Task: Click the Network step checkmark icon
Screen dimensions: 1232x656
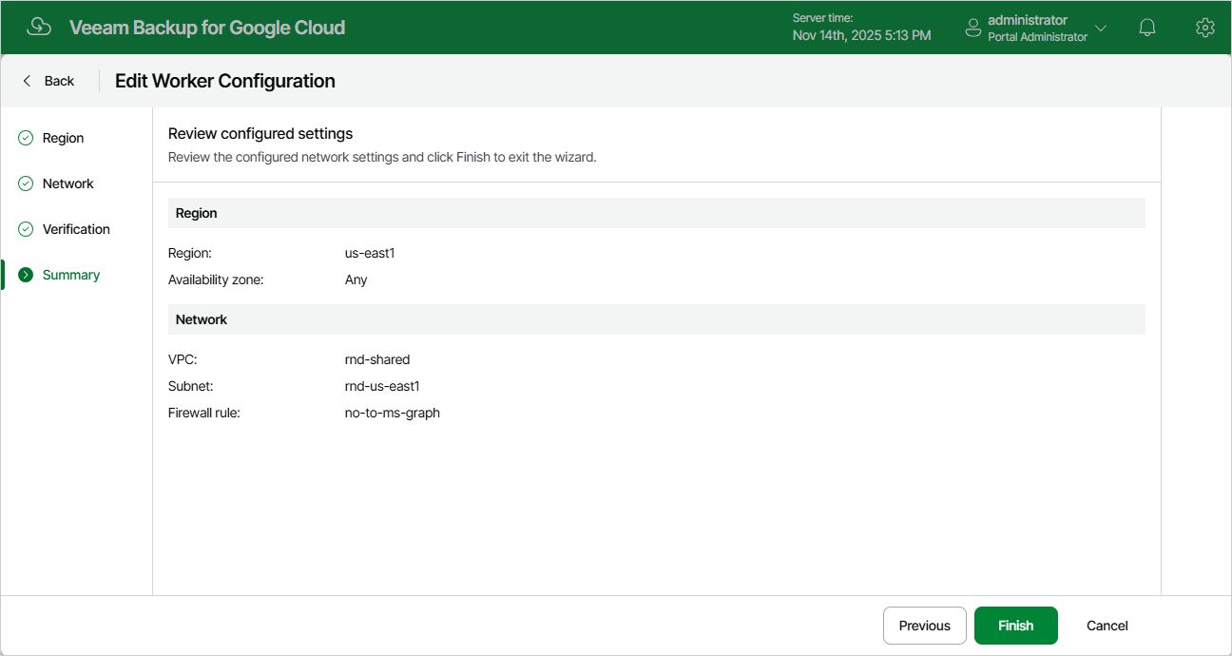Action: pyautogui.click(x=26, y=183)
